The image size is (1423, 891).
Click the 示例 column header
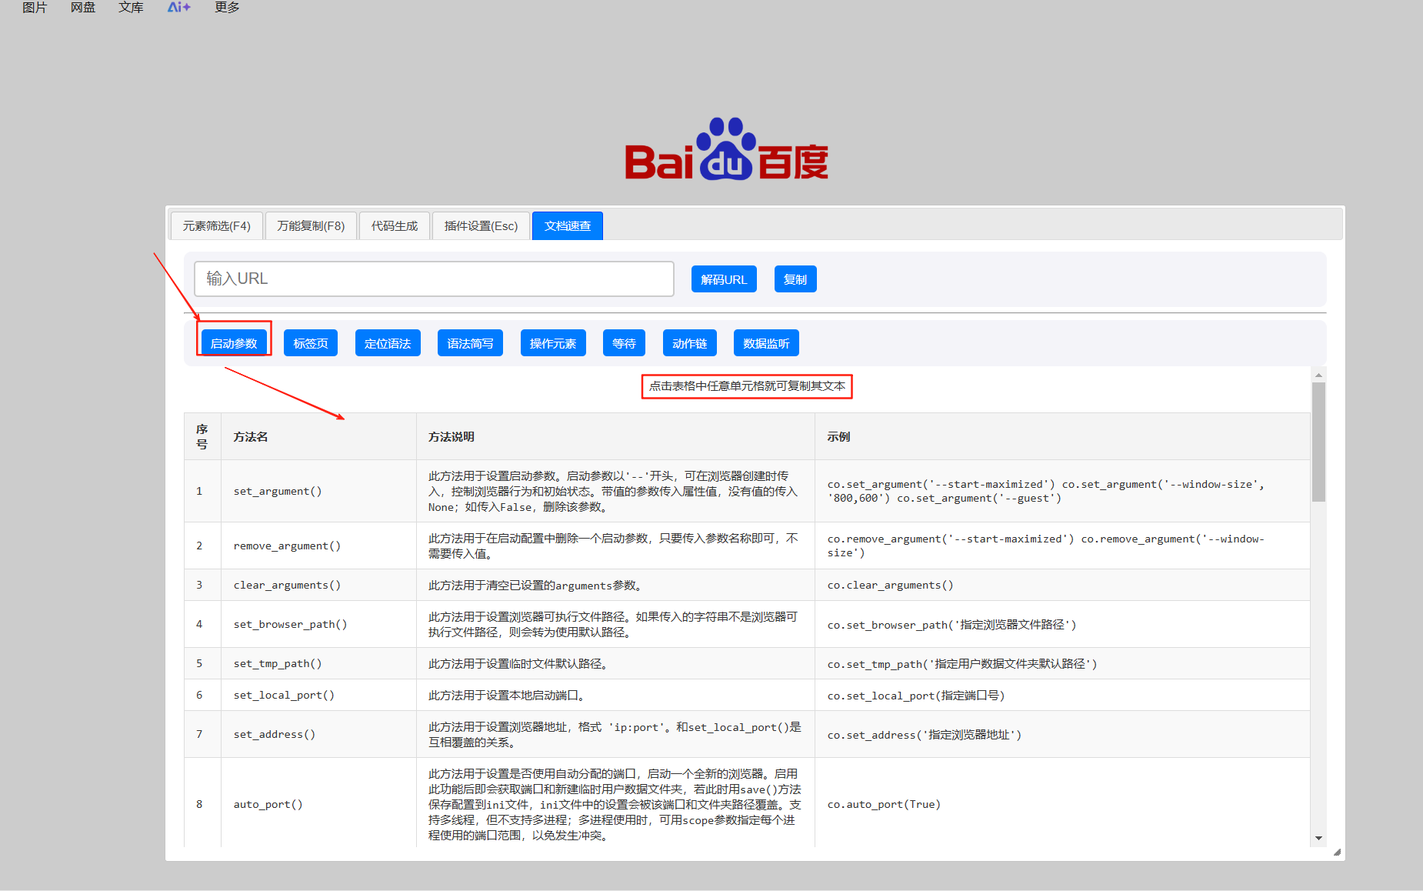[1062, 436]
